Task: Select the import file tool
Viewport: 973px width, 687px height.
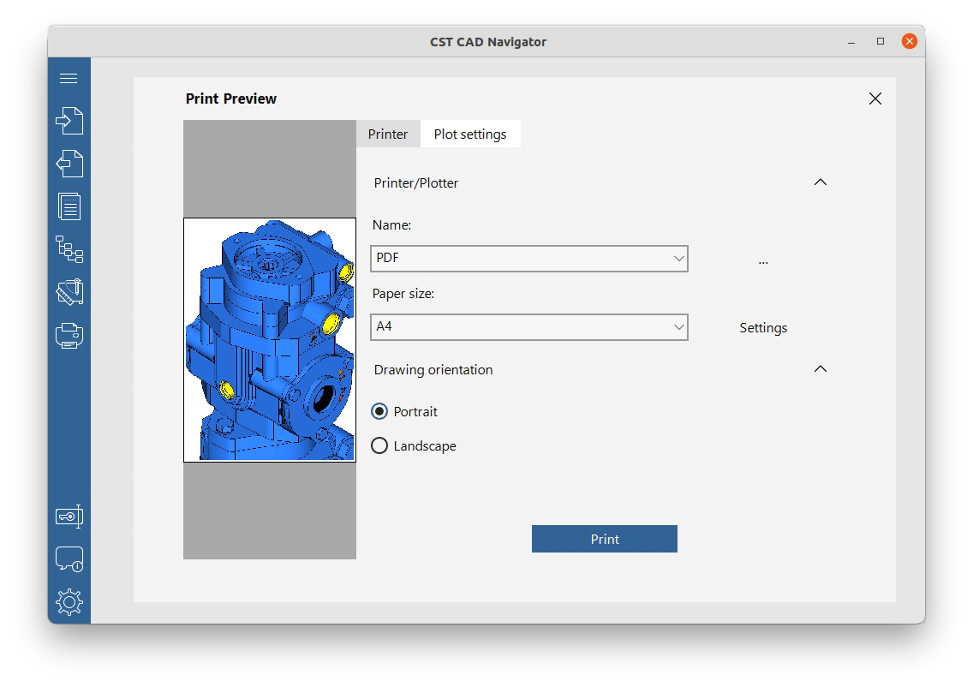Action: (69, 120)
